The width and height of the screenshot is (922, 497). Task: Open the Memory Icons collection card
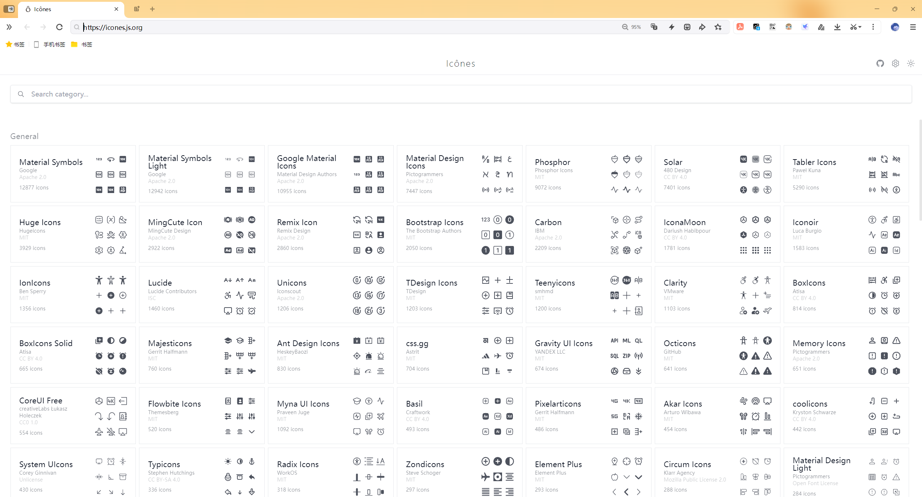pyautogui.click(x=846, y=355)
